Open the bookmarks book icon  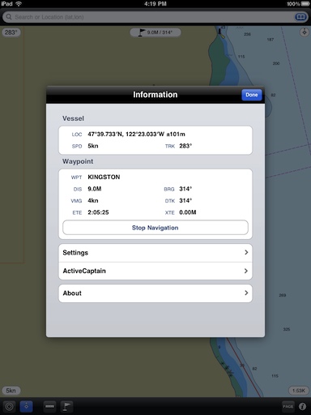(300, 17)
